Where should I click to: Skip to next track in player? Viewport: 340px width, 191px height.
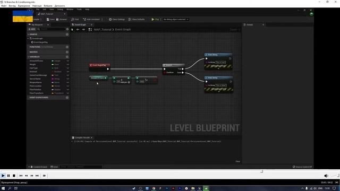37,176
